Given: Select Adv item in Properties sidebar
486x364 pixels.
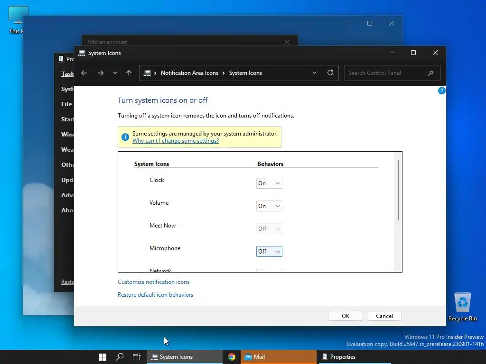Looking at the screenshot, I should tap(67, 195).
